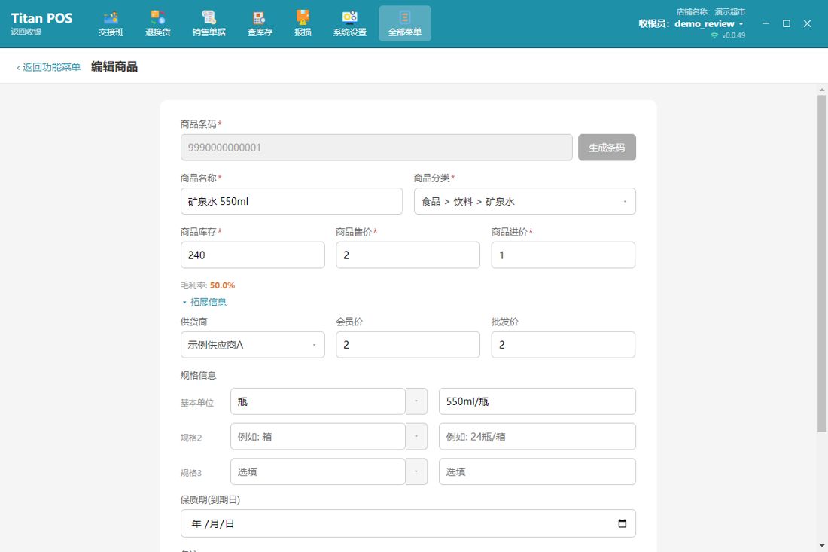The height and width of the screenshot is (552, 828).
Task: Click the 店铺名称: 演示超市 text
Action: pos(711,11)
